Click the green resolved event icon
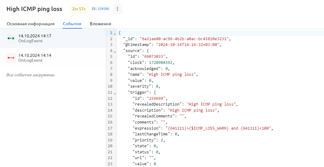The height and width of the screenshot is (167, 324). tap(11, 38)
